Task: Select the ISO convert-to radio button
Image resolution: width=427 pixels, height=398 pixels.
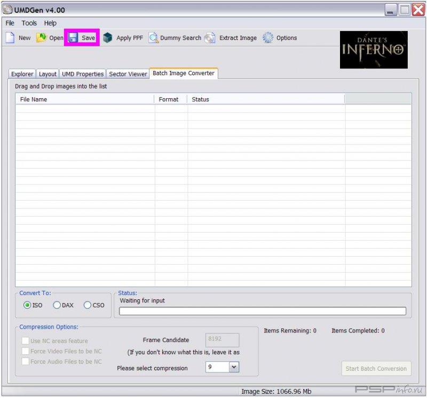Action: pyautogui.click(x=27, y=305)
